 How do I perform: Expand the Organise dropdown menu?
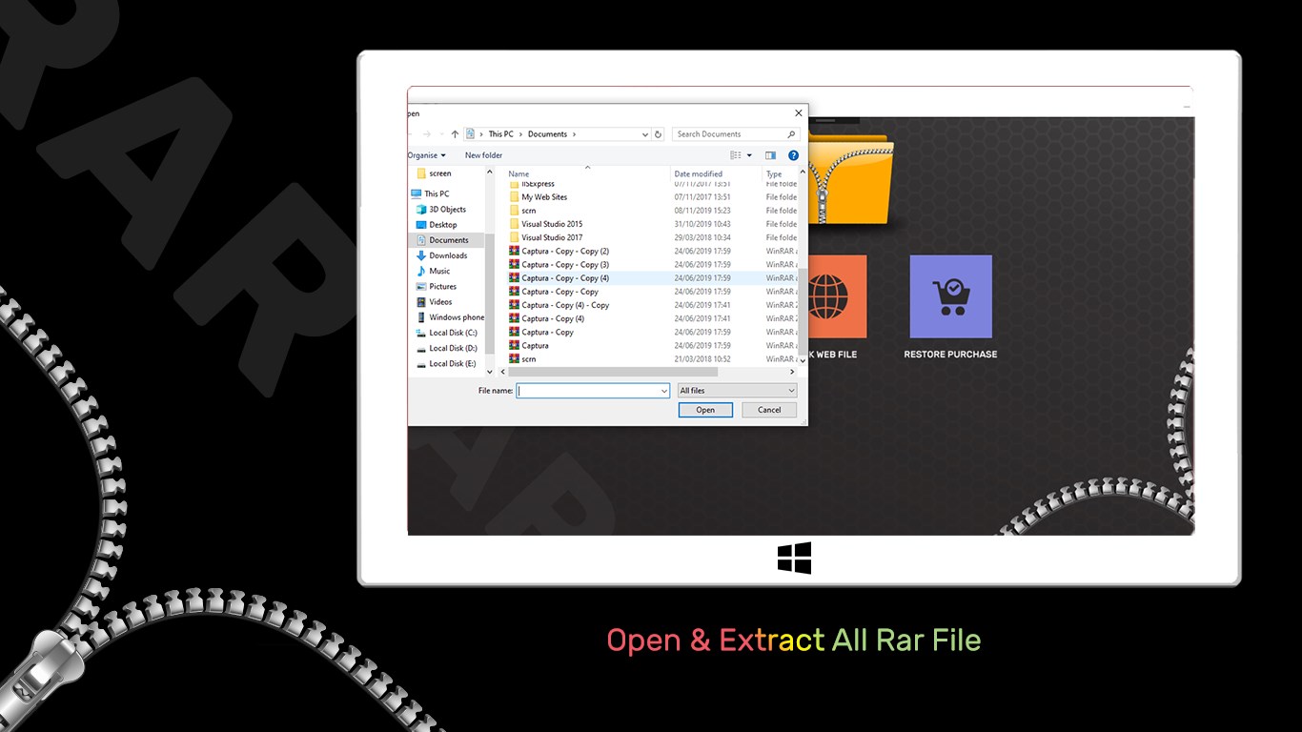426,154
